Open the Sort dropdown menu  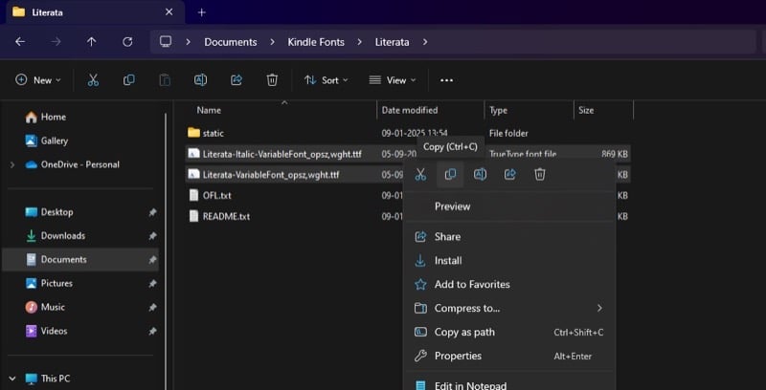point(327,80)
